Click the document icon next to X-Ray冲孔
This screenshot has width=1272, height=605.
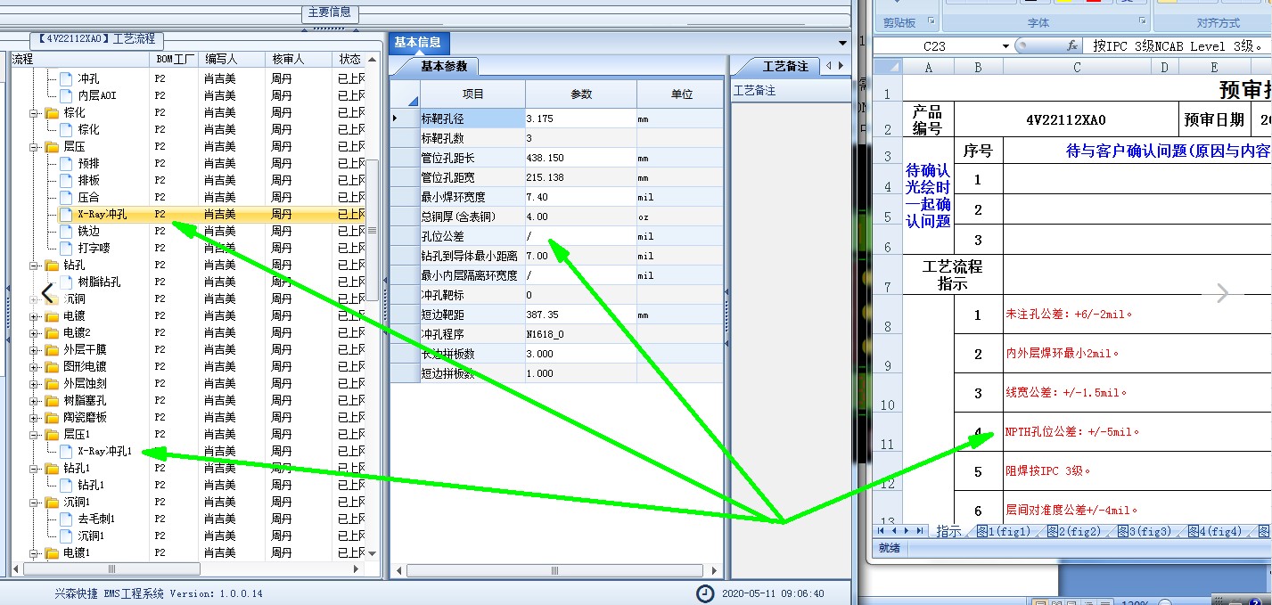click(x=65, y=214)
